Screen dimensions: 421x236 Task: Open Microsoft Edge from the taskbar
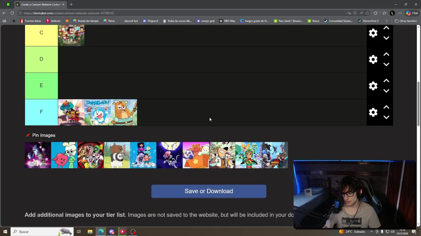(x=101, y=232)
